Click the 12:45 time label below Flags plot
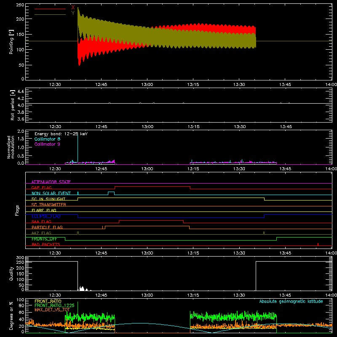This screenshot has width=337, height=337. coord(101,253)
